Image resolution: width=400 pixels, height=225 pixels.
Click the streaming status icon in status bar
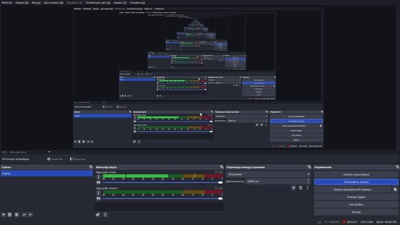pyautogui.click(x=326, y=222)
